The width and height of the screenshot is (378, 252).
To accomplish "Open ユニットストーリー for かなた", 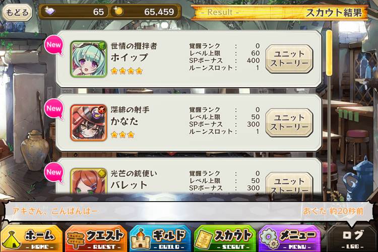I will (289, 122).
